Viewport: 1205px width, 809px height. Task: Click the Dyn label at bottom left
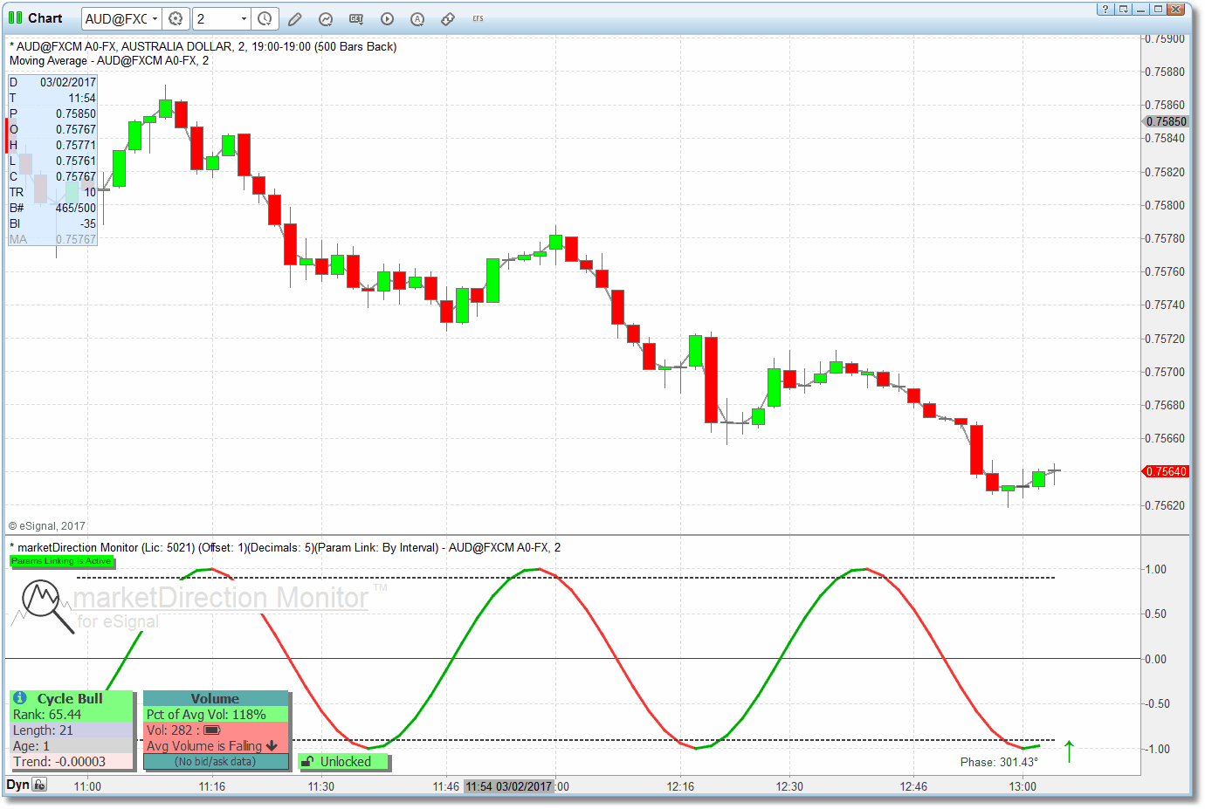[17, 785]
